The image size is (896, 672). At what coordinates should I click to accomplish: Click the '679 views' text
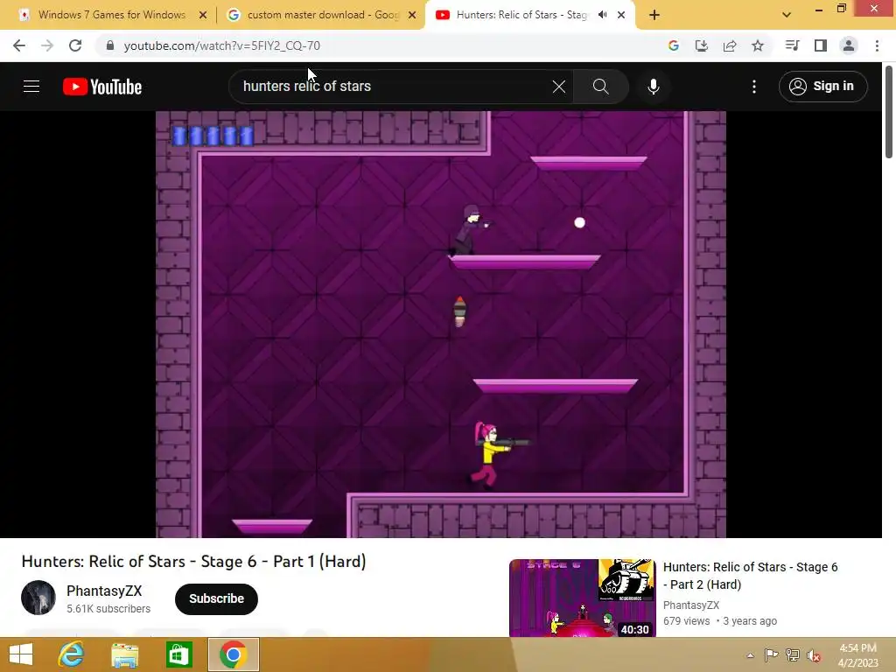(686, 621)
